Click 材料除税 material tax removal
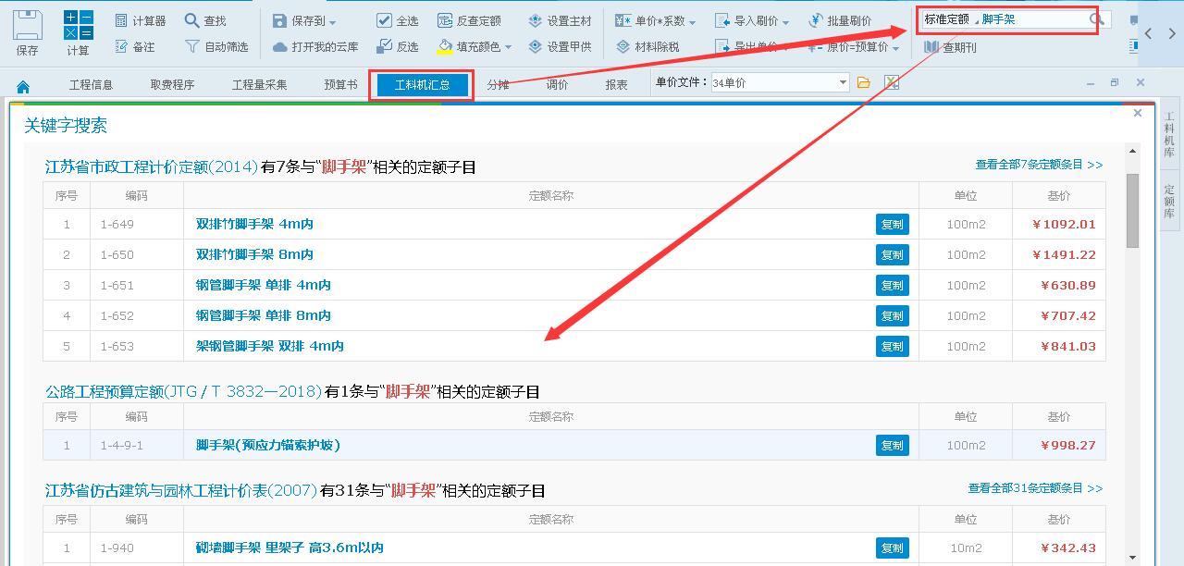1184x566 pixels. pyautogui.click(x=647, y=46)
